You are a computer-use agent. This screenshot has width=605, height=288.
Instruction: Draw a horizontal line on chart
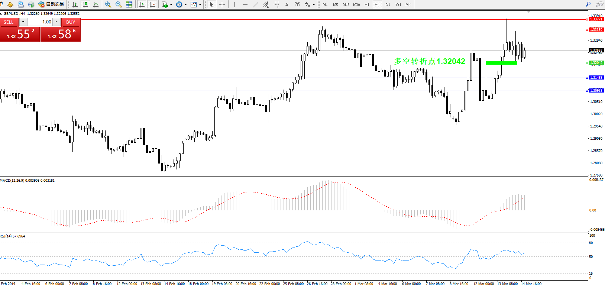[x=245, y=4]
